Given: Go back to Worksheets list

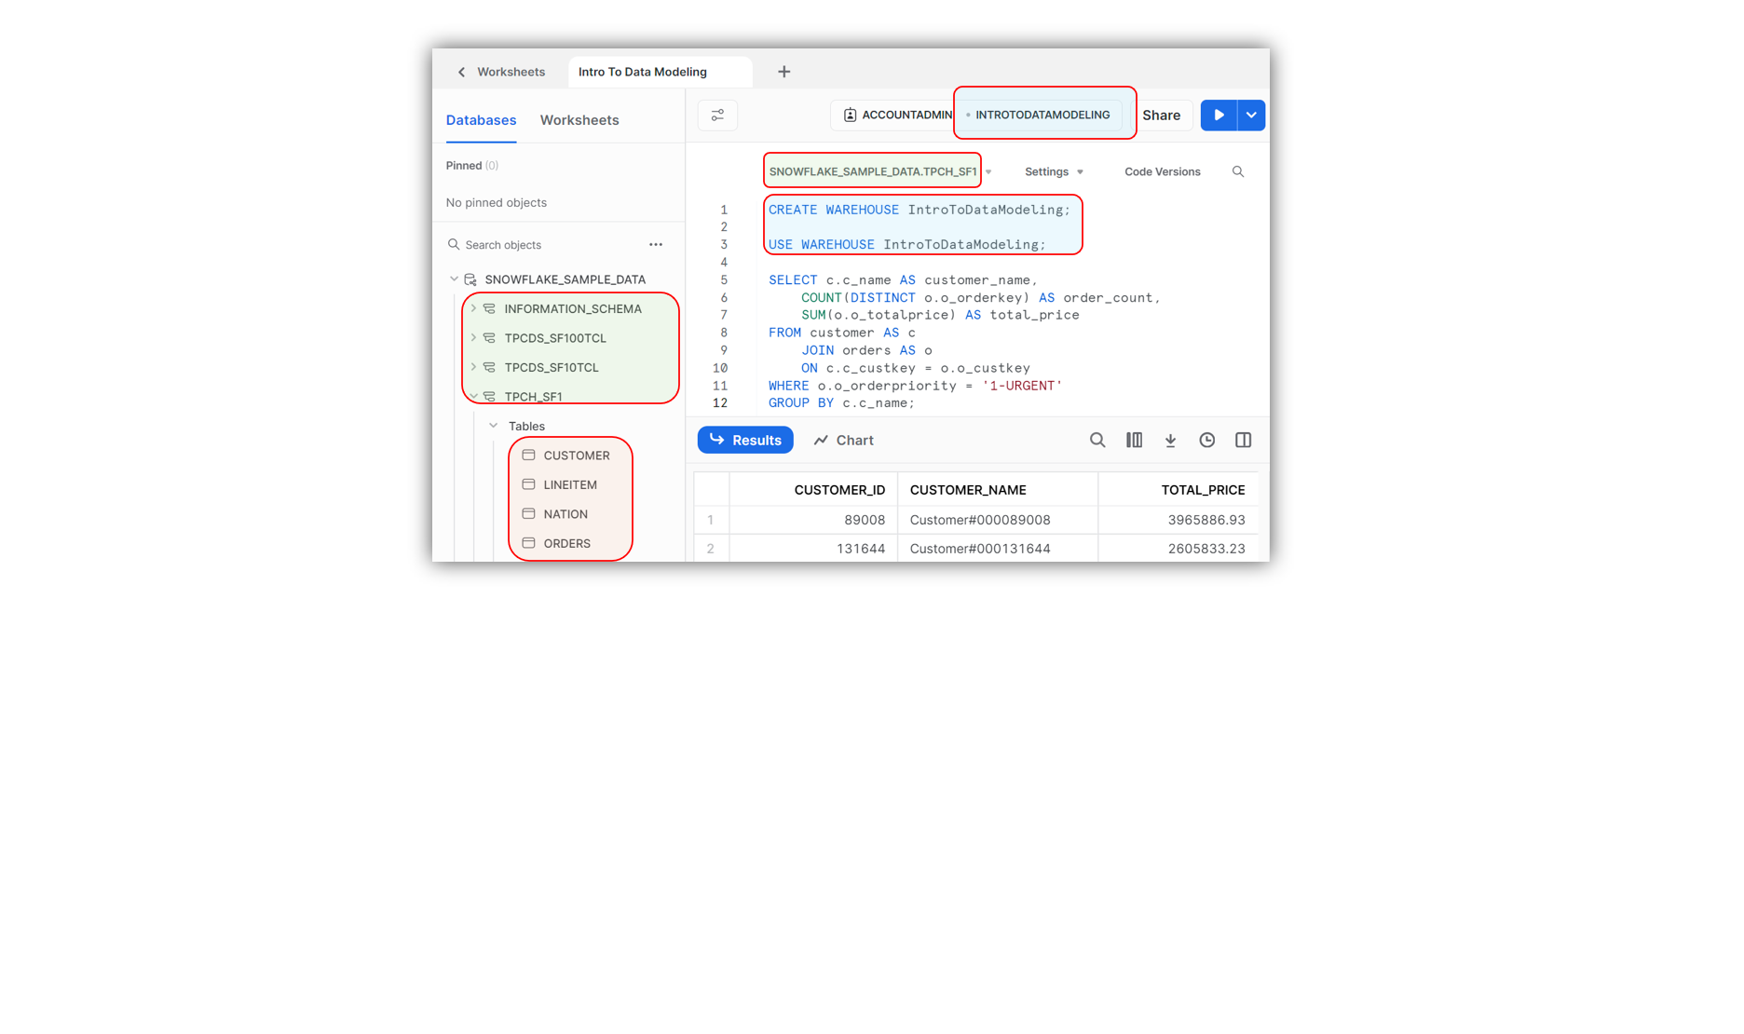Looking at the screenshot, I should 500,72.
